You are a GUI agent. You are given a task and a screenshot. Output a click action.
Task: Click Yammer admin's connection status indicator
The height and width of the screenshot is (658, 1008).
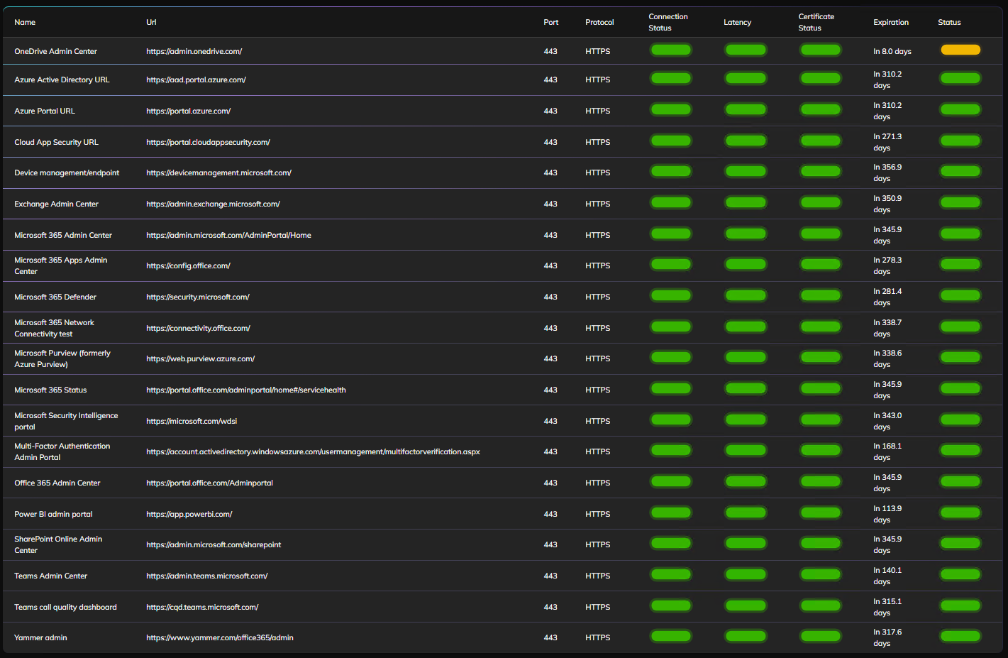671,636
